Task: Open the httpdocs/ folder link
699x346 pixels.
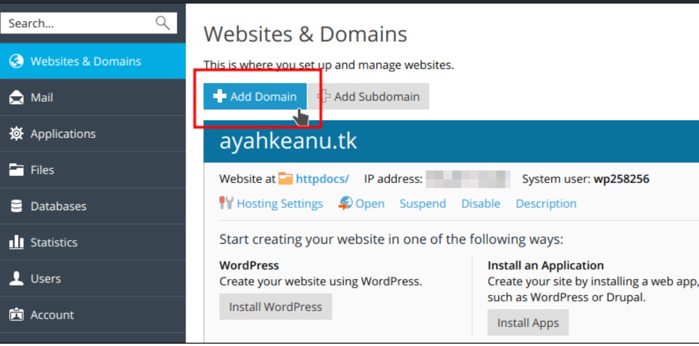Action: (322, 179)
